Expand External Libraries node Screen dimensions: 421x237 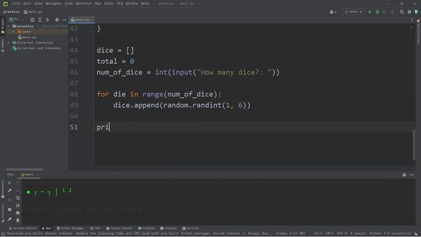click(x=9, y=43)
